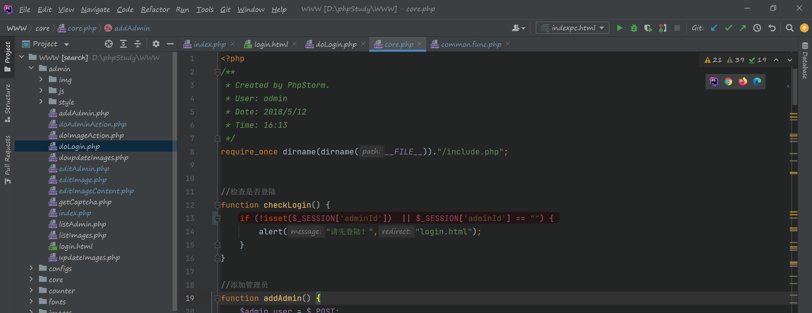Go to next highlighted error arrow
The height and width of the screenshot is (313, 812).
click(789, 60)
